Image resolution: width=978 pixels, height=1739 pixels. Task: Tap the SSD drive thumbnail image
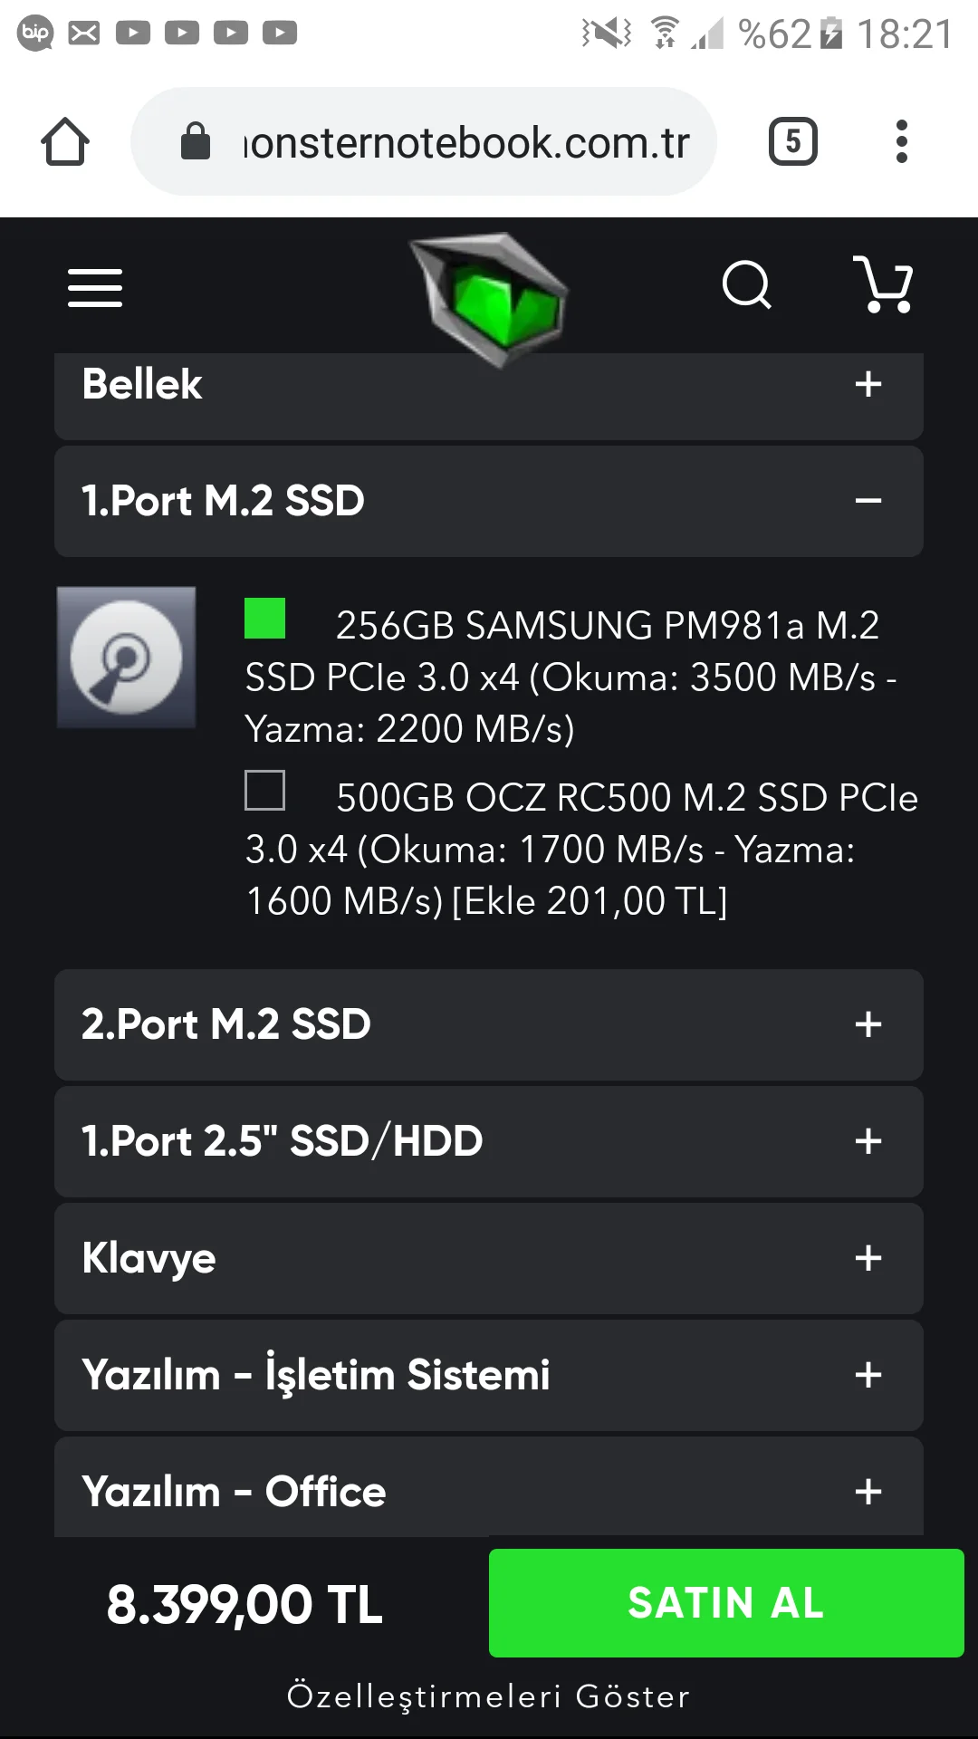click(127, 658)
